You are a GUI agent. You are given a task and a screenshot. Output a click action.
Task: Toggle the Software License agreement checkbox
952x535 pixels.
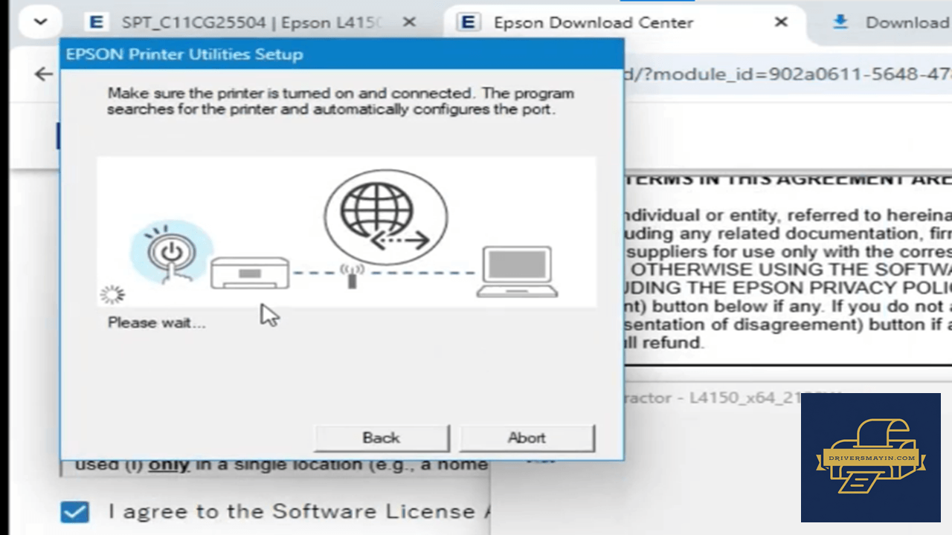pos(74,512)
